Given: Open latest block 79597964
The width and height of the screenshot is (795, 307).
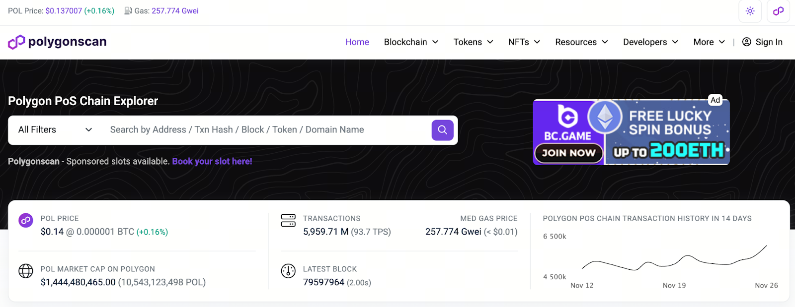Looking at the screenshot, I should pyautogui.click(x=323, y=282).
